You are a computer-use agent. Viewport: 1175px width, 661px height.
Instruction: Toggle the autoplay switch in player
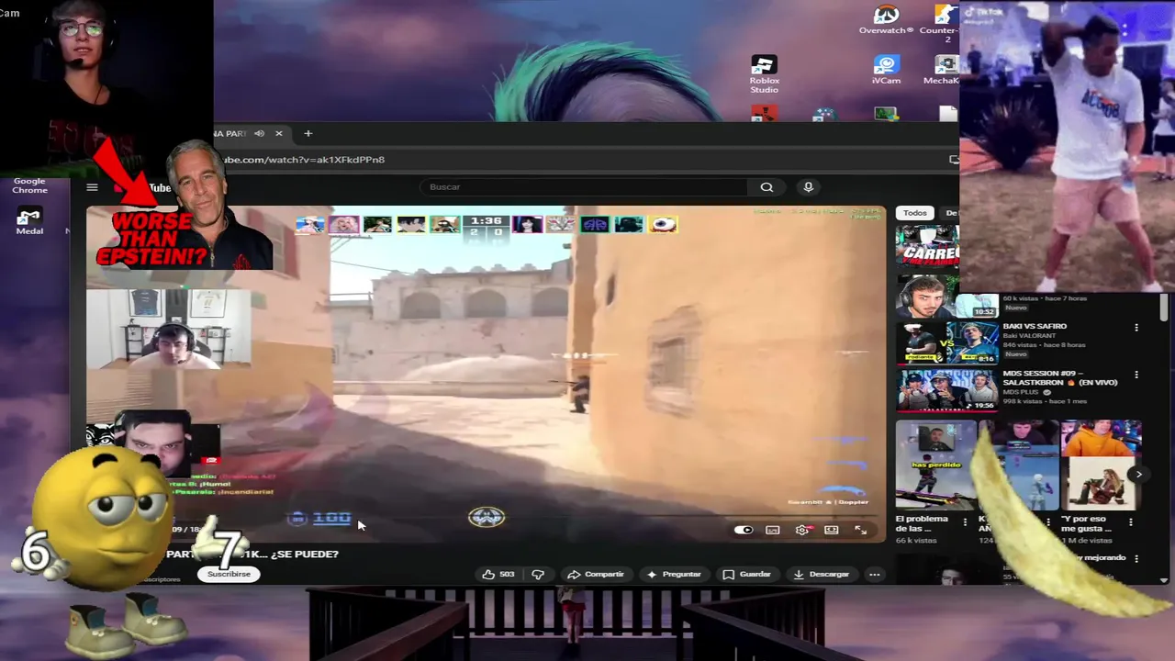[744, 530]
